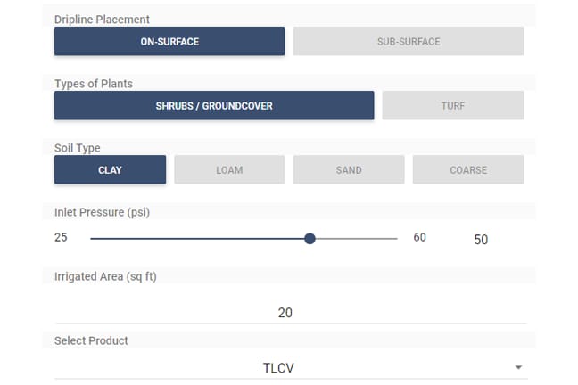The width and height of the screenshot is (578, 385).
Task: Select COARSE soil type
Action: [467, 169]
